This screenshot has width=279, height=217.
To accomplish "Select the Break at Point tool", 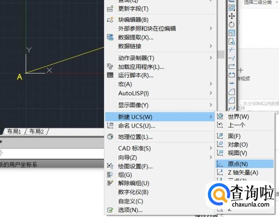I will point(232,67).
